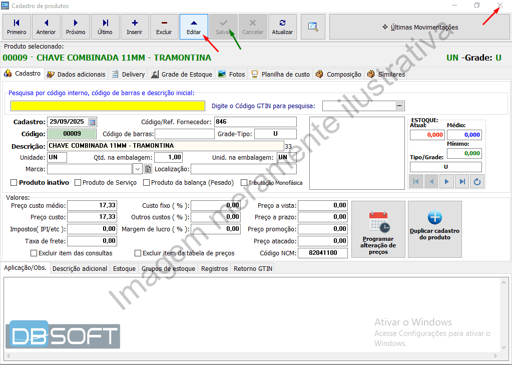Refresh data with the Atualizar button
The height and width of the screenshot is (365, 512).
tap(282, 27)
